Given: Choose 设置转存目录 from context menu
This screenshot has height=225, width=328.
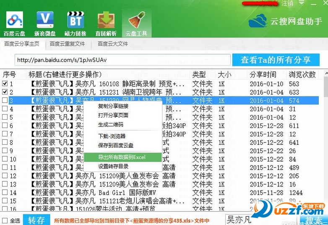Looking at the screenshot, I should coord(122,166).
